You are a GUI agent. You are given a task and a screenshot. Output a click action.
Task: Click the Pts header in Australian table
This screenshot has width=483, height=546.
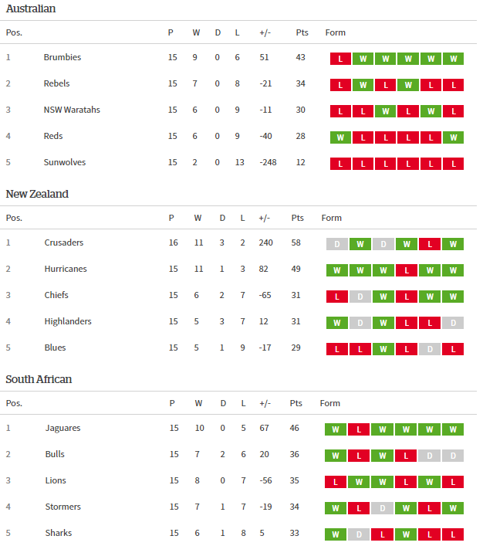pos(302,32)
